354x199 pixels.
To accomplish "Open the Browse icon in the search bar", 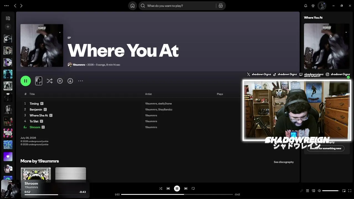I will tap(221, 6).
